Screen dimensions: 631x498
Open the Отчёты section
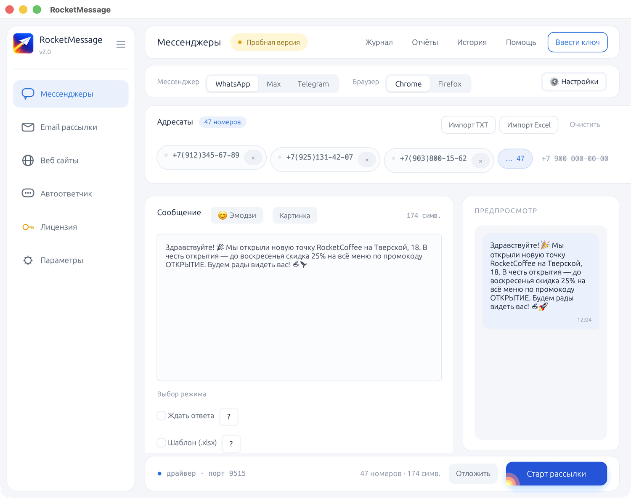[424, 42]
